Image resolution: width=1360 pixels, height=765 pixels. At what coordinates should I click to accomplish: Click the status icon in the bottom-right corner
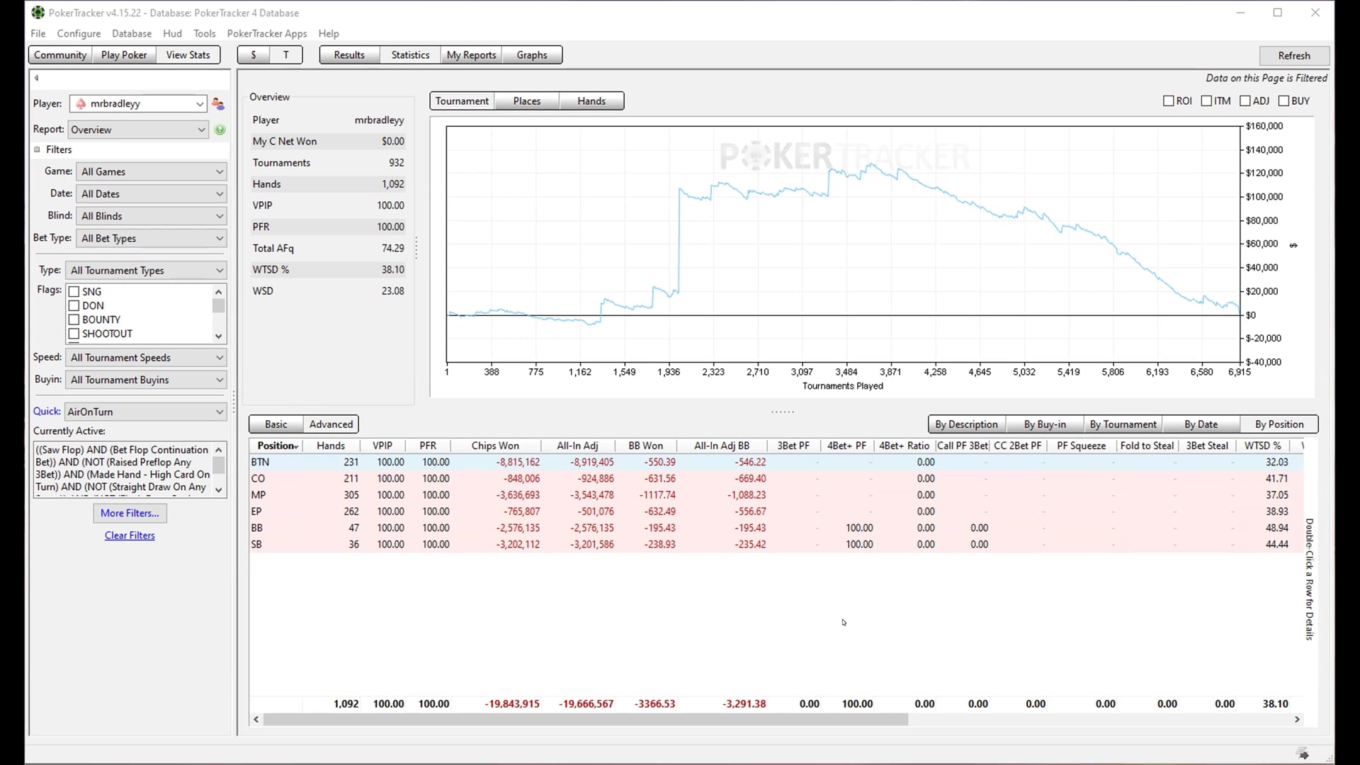point(1303,754)
